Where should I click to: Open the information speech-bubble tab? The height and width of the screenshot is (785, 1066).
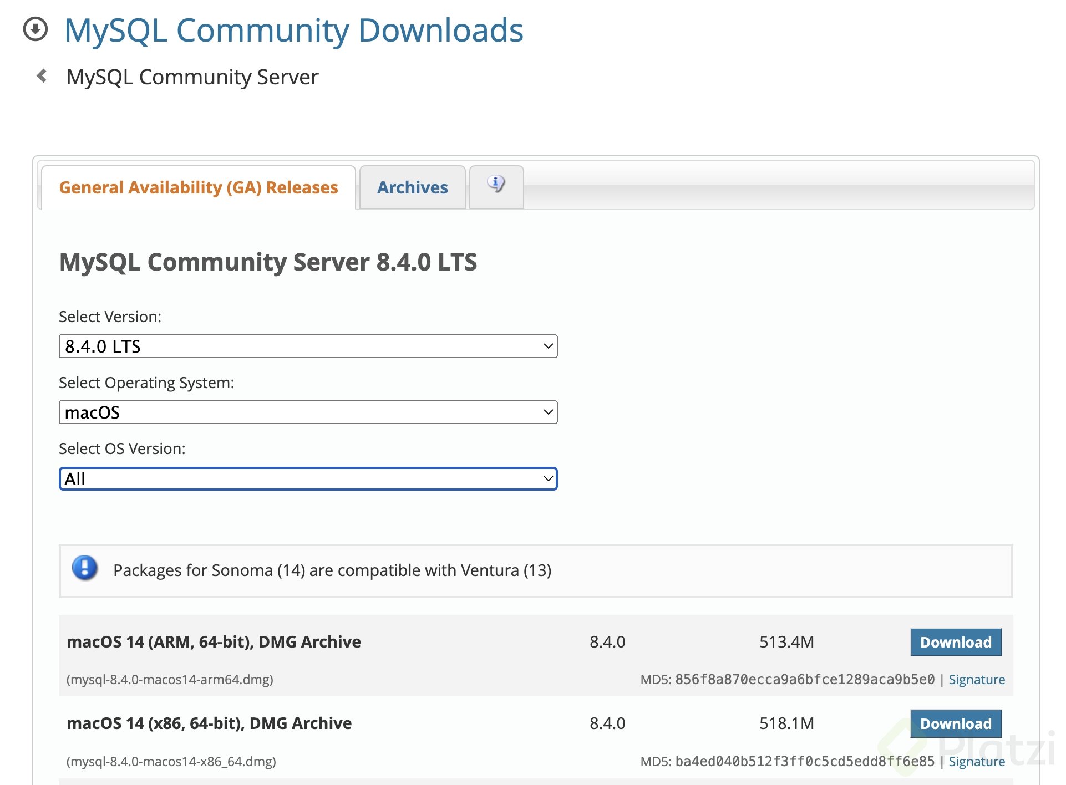496,186
